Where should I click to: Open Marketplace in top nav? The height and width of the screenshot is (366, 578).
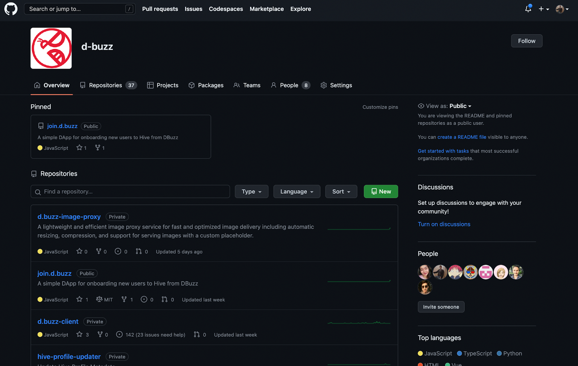267,9
